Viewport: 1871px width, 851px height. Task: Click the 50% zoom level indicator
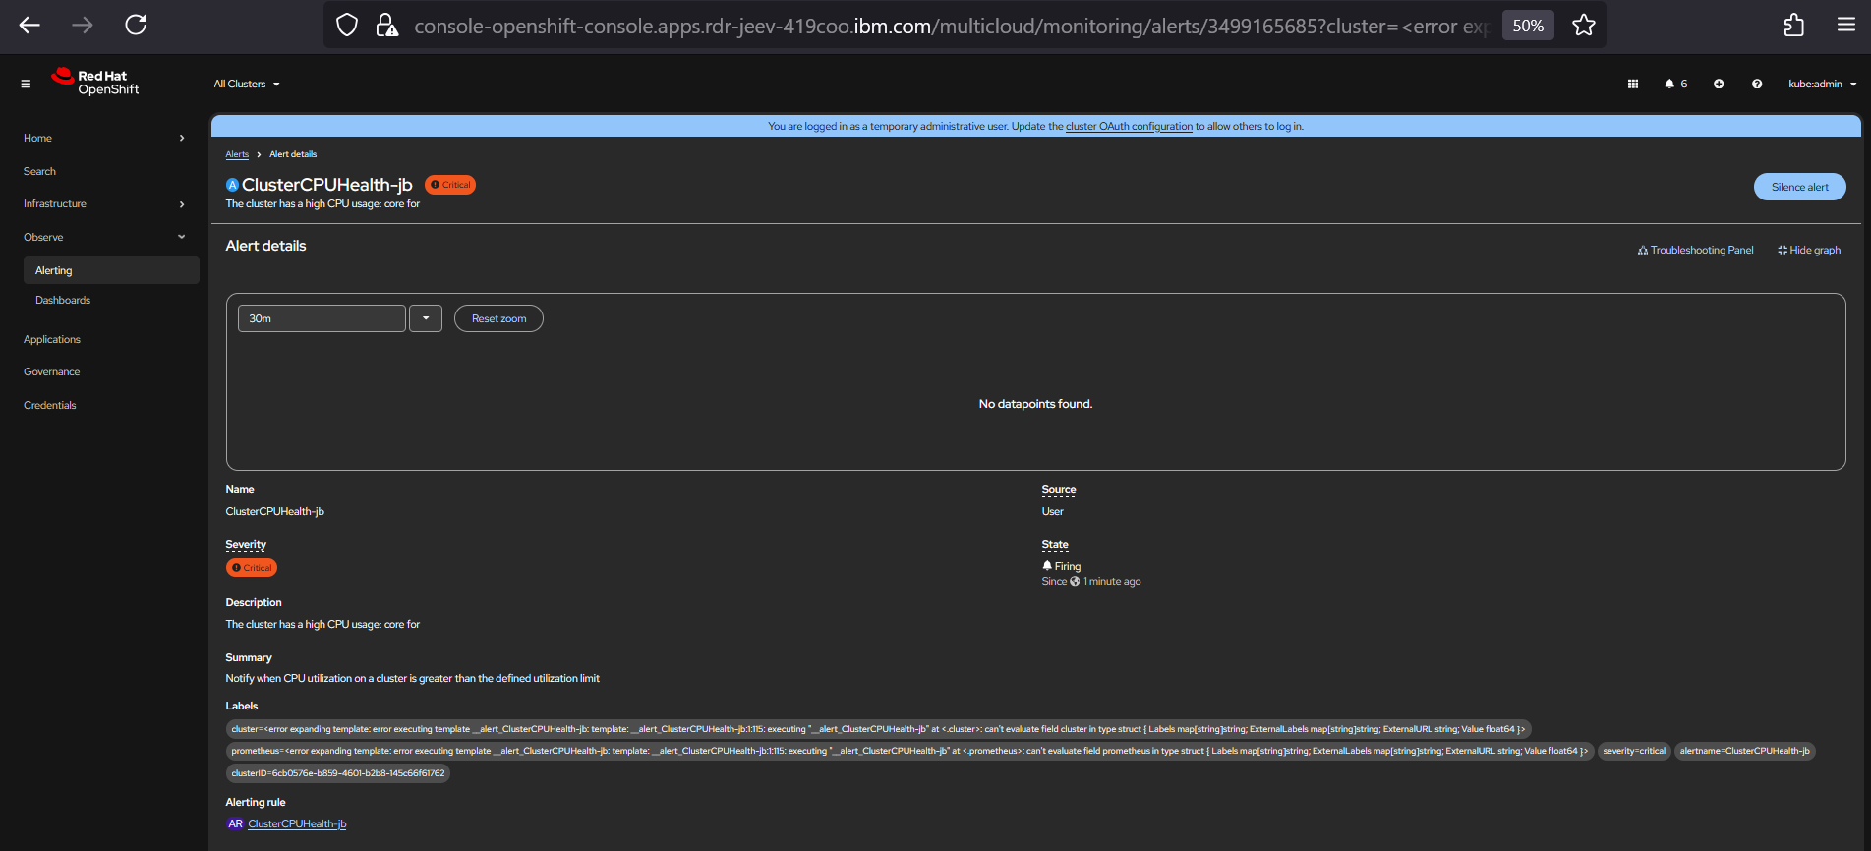tap(1528, 26)
